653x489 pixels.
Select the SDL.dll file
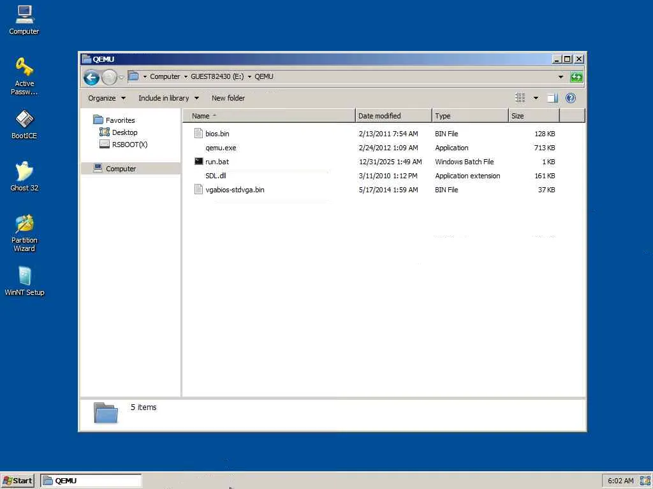(x=216, y=176)
